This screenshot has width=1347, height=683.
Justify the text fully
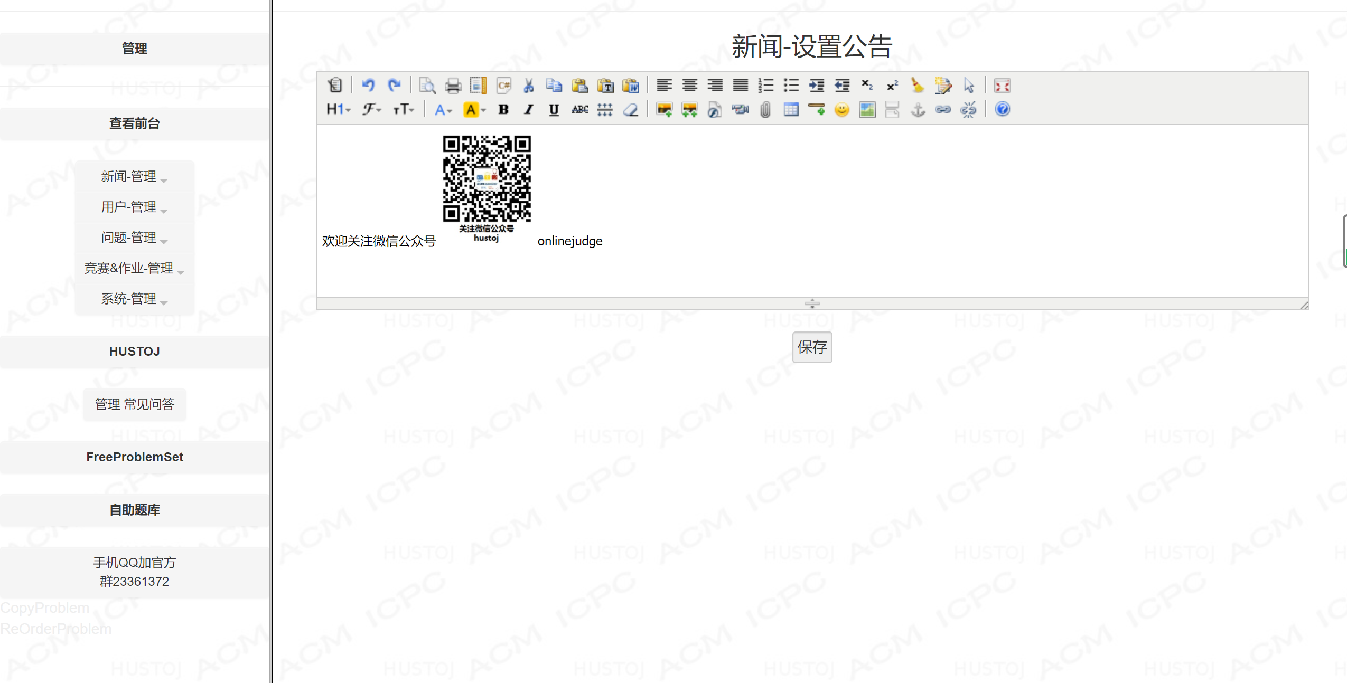tap(740, 85)
